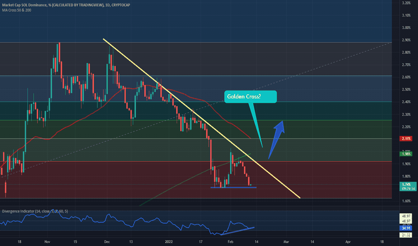Open the Divergence Indicator legend label
The width and height of the screenshot is (418, 246).
[35, 211]
